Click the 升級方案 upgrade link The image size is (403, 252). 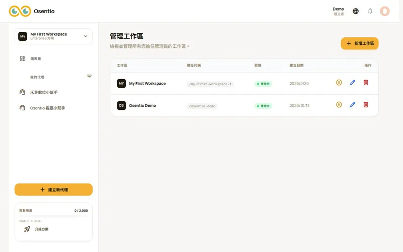42,229
